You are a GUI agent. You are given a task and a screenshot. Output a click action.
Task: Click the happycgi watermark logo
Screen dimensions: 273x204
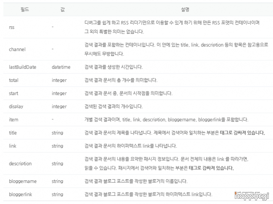coord(252,196)
